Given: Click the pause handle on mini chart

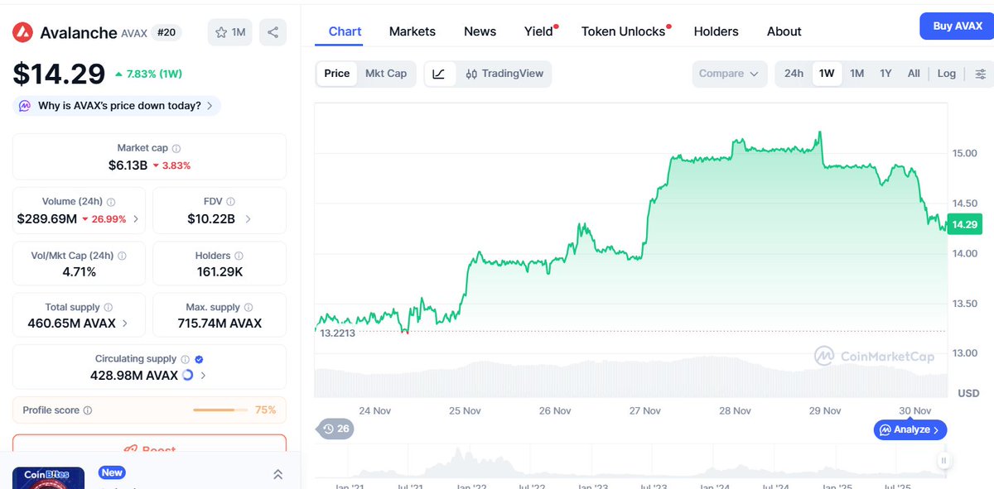Looking at the screenshot, I should click(943, 461).
